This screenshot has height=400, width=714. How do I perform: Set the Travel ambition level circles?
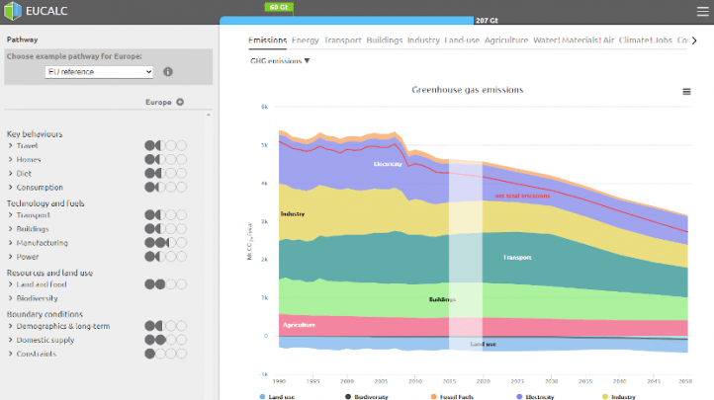coord(165,145)
